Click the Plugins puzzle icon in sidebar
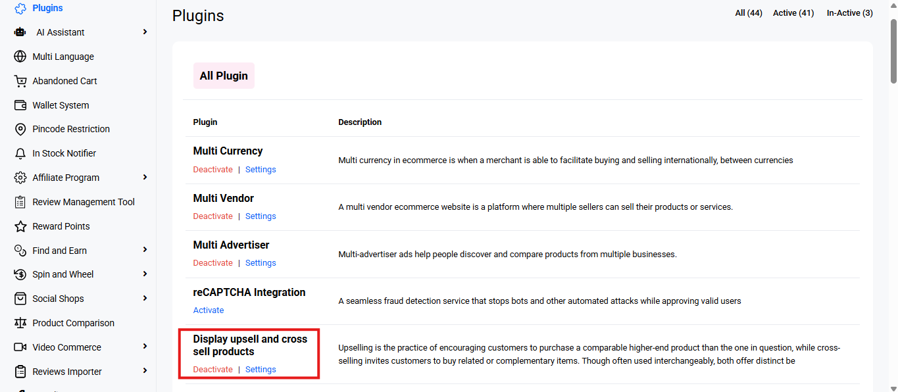 tap(20, 8)
